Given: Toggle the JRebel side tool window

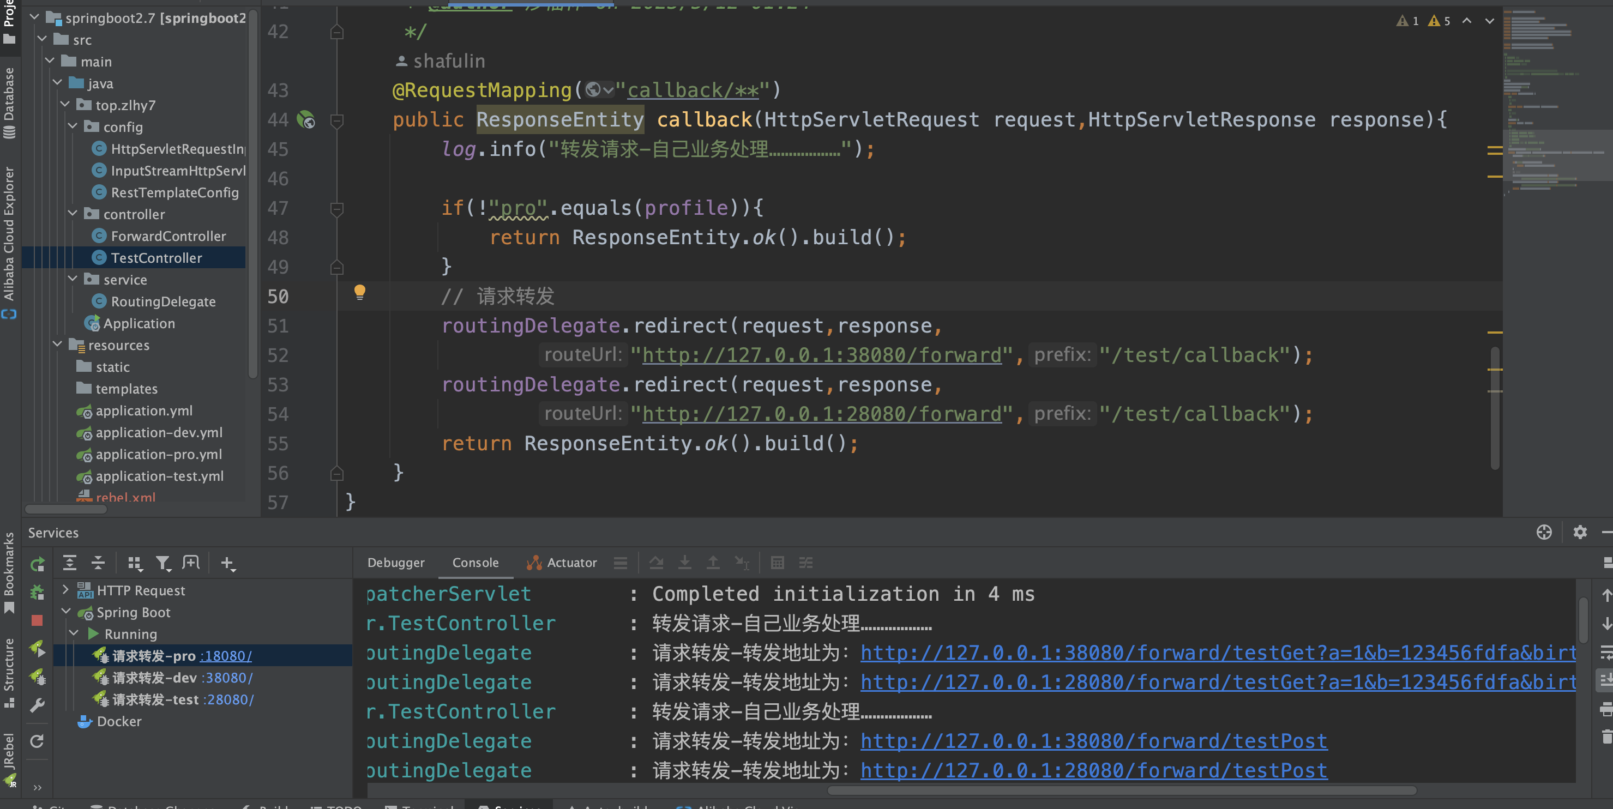Looking at the screenshot, I should point(9,759).
